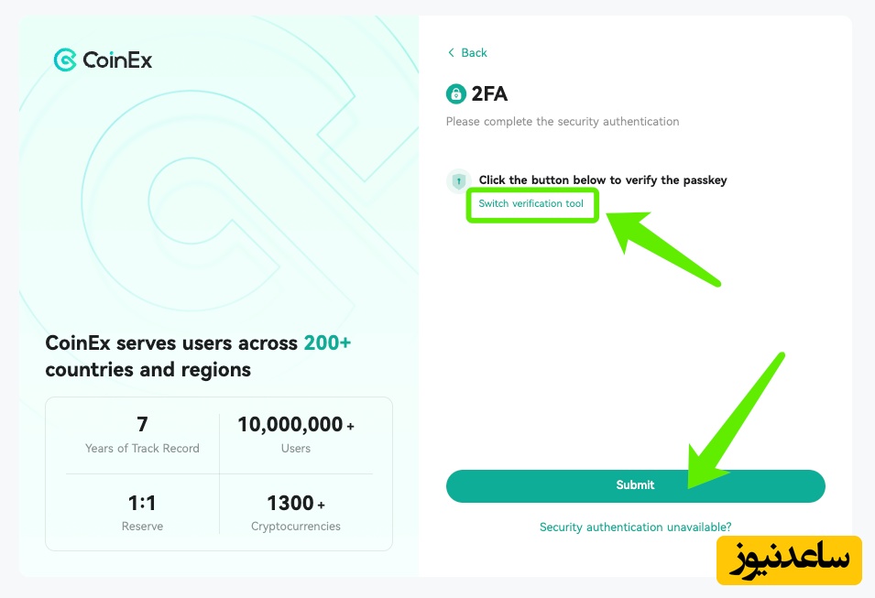Viewport: 875px width, 598px height.
Task: Click the passkey verification instruction text
Action: (602, 180)
